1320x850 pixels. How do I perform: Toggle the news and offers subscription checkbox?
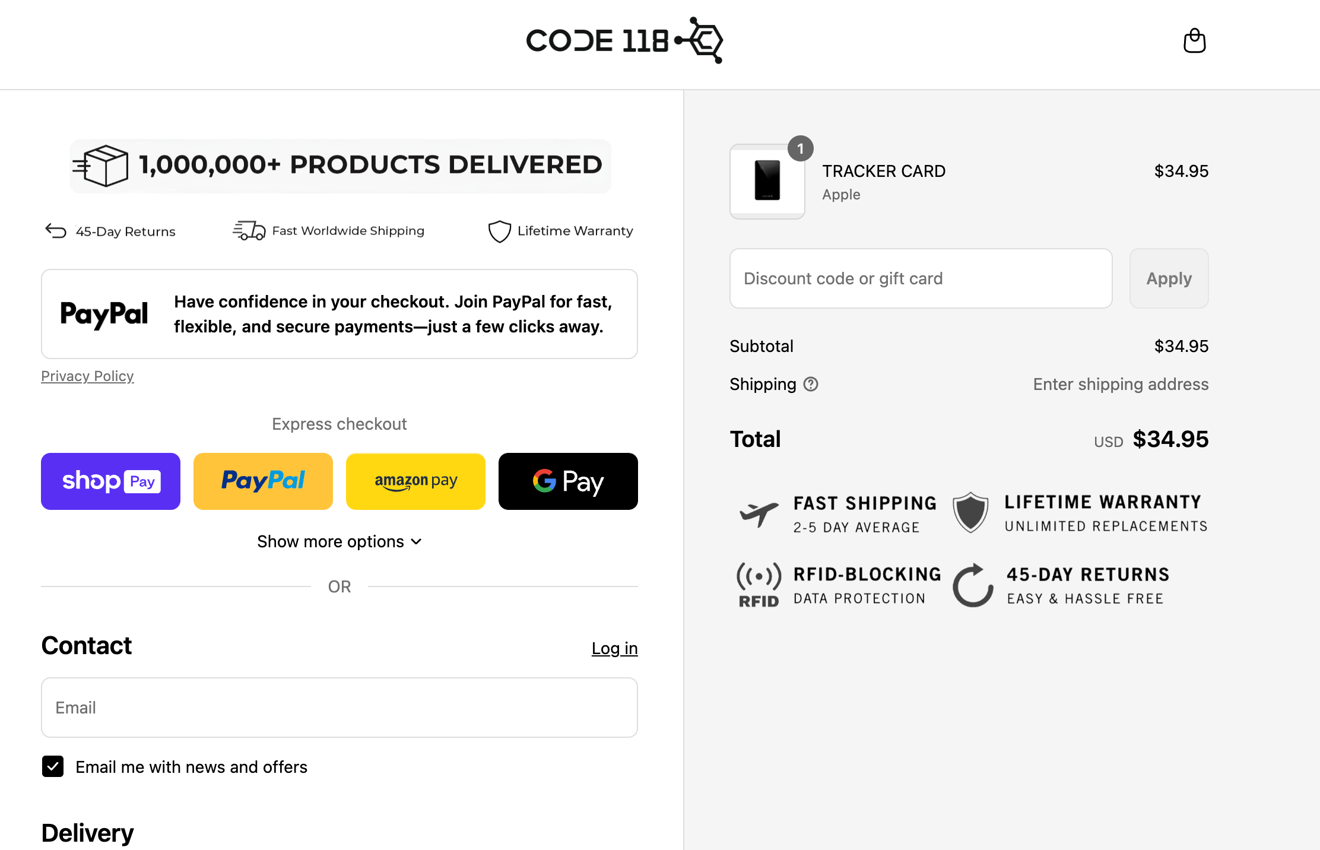tap(53, 767)
